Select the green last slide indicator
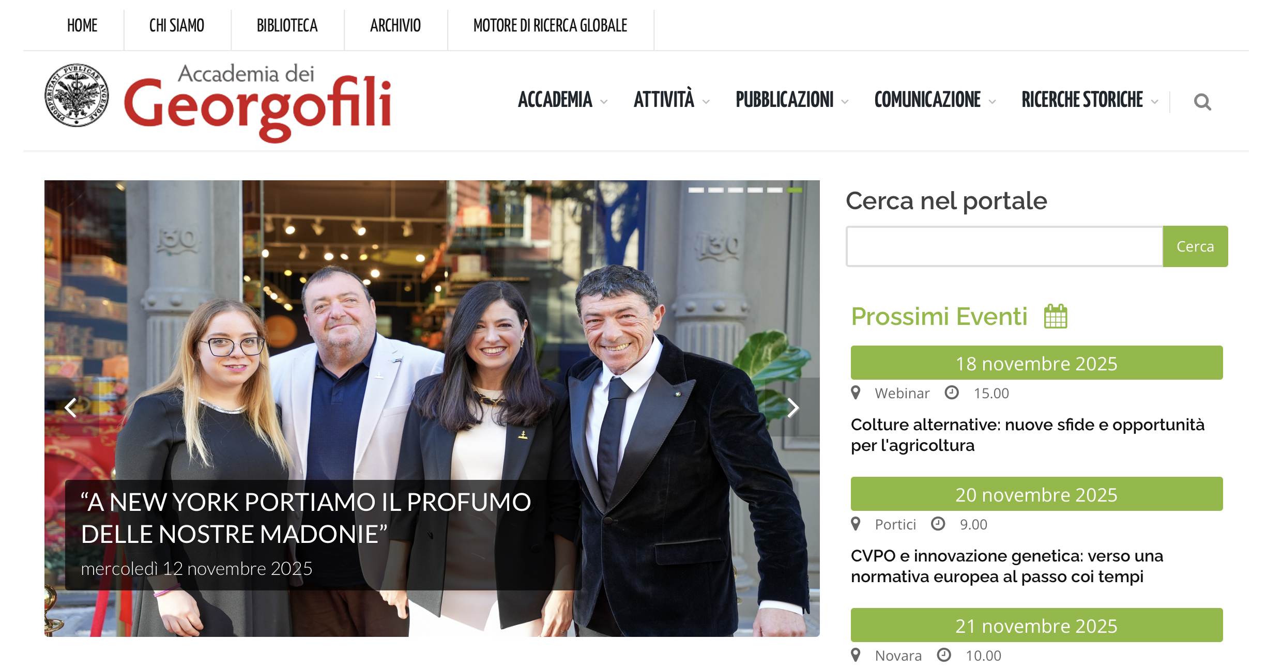1282x671 pixels. 795,190
